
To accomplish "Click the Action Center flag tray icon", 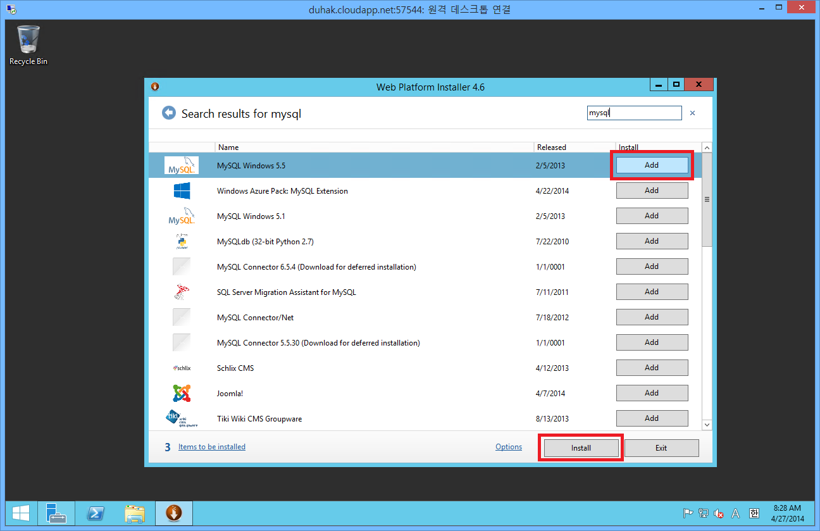I will point(688,513).
